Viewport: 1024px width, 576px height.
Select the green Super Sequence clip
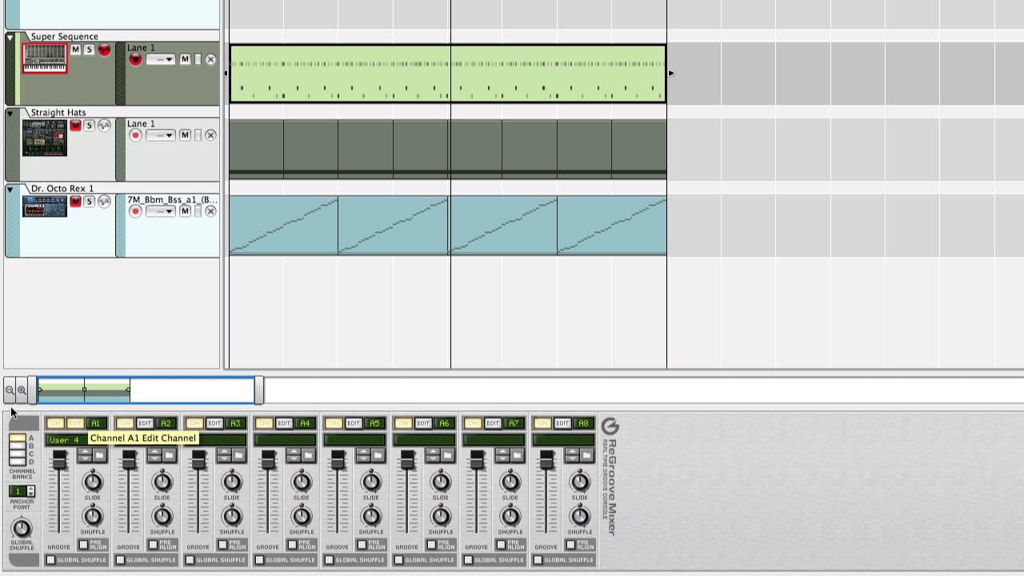point(448,74)
